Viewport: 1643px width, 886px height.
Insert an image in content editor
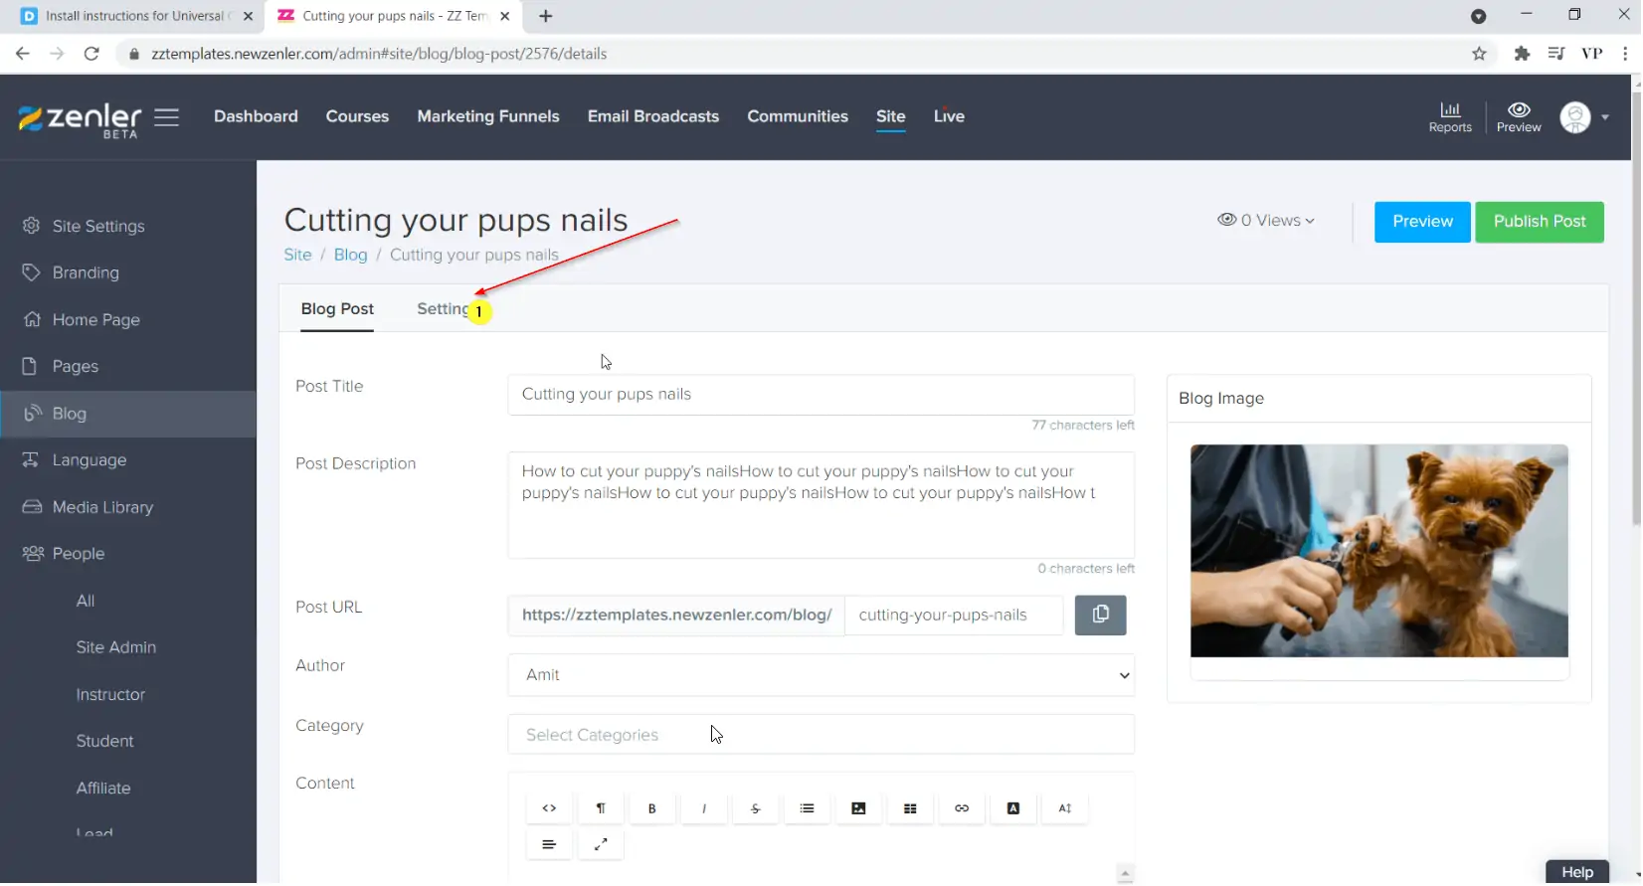[x=859, y=808]
